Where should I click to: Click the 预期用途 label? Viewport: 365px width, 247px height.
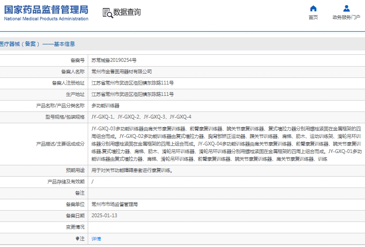[75, 170]
